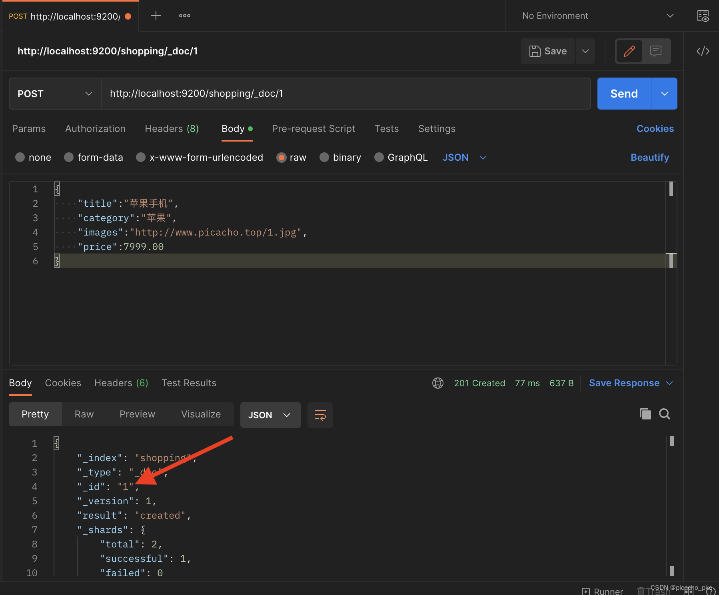Click into the request URL field
719x595 pixels.
pyautogui.click(x=346, y=94)
